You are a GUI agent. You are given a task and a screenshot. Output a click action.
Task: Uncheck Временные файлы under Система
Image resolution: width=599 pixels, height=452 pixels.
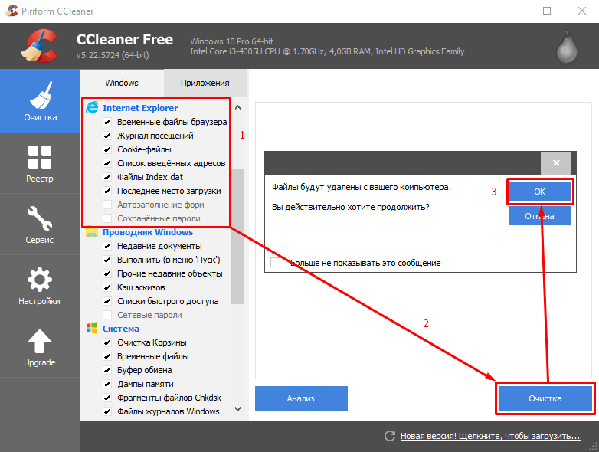point(107,356)
